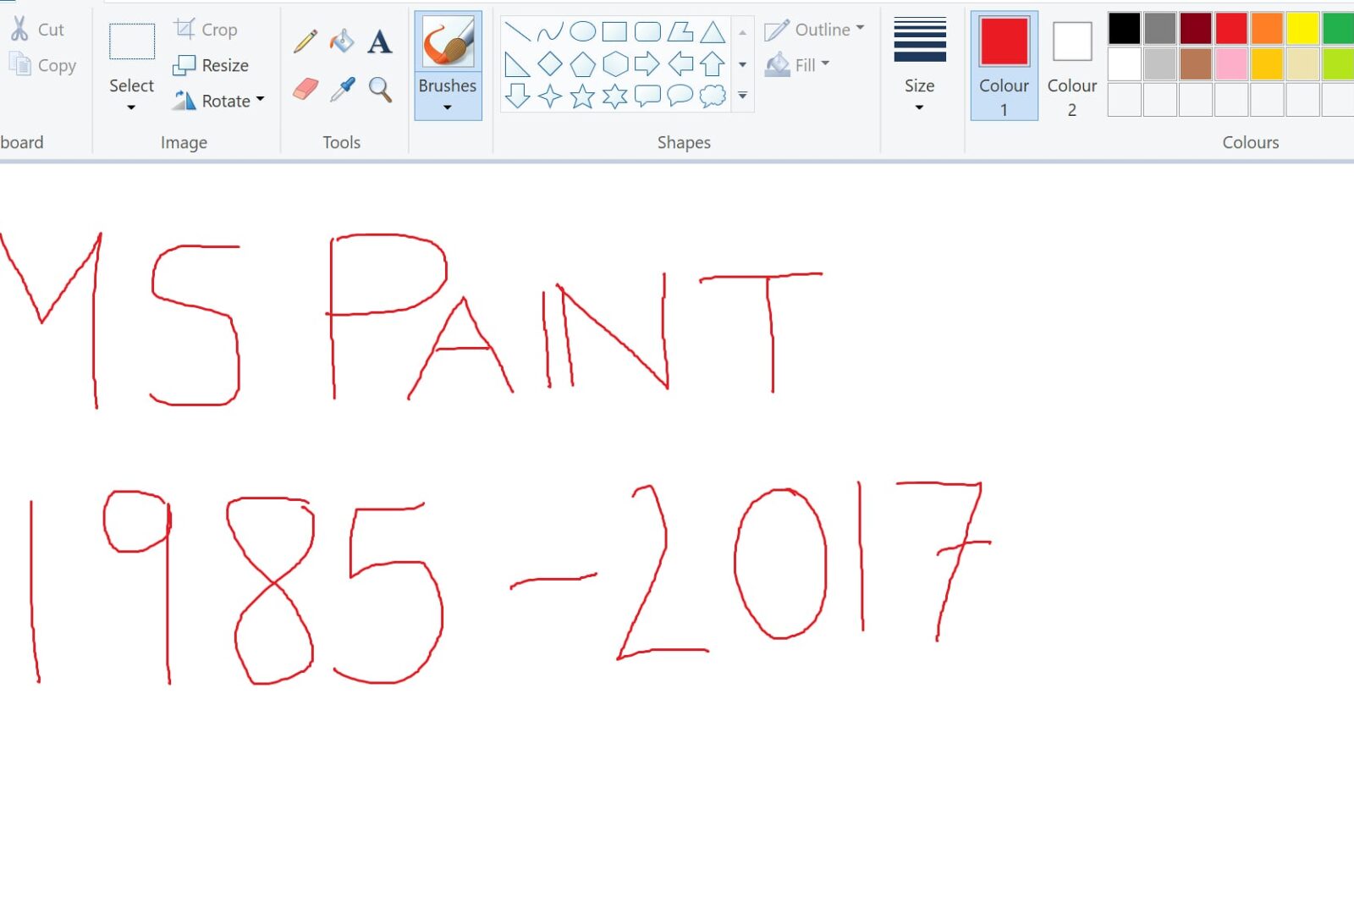Click the Crop button
Screen dimensions: 1354x903
tap(206, 30)
